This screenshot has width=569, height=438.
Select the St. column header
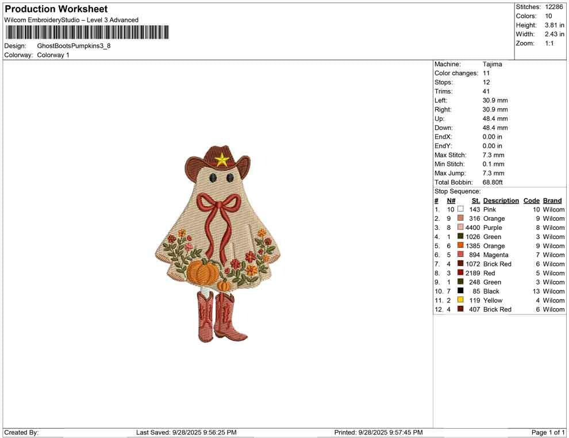coord(475,200)
